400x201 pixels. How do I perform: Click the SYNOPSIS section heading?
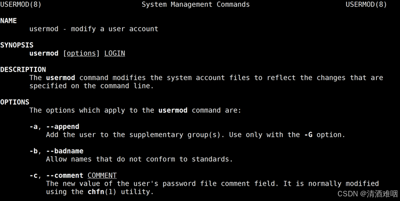click(17, 45)
